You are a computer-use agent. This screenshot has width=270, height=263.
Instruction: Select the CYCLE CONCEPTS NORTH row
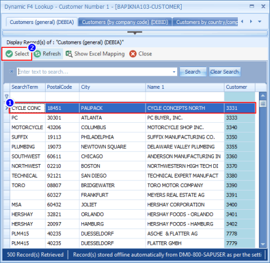(x=133, y=108)
